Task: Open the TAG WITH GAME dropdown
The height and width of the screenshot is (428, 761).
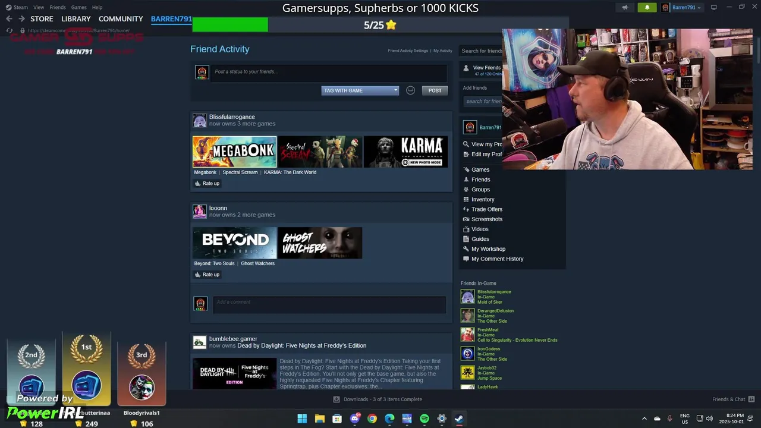Action: coord(360,90)
